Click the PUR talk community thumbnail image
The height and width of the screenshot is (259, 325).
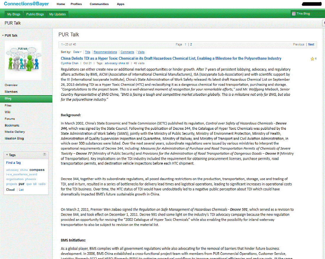pos(23,60)
